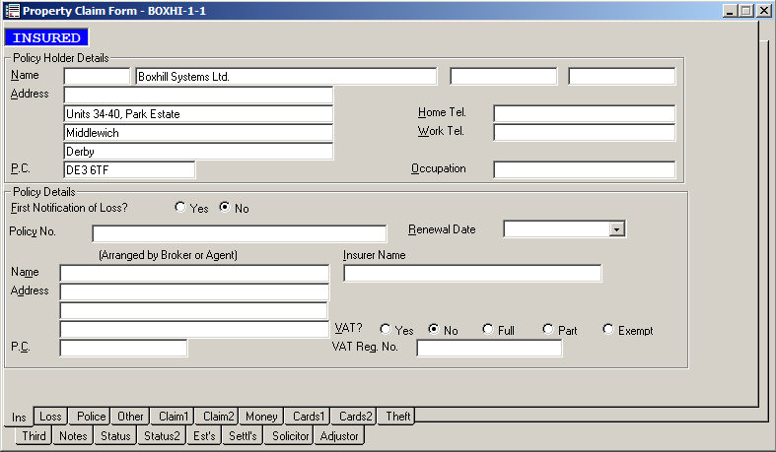The image size is (776, 452).
Task: Open the Solicitor tab
Action: point(291,436)
